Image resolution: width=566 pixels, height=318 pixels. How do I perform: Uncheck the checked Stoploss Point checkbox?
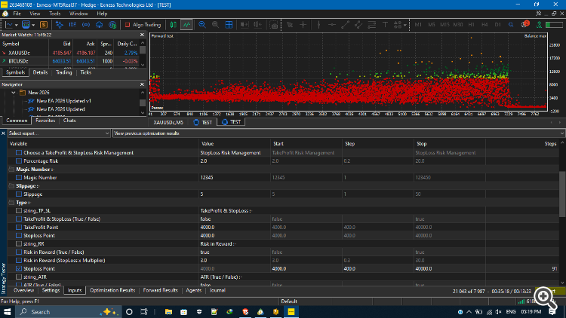click(x=19, y=268)
